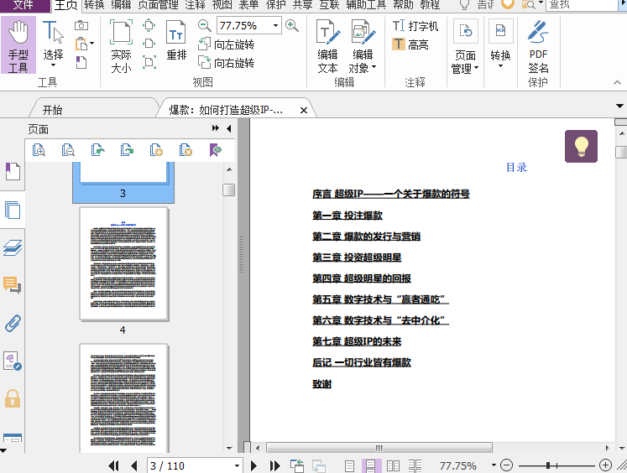Image resolution: width=627 pixels, height=473 pixels.
Task: Collapse the Pages navigation panel
Action: 229,128
